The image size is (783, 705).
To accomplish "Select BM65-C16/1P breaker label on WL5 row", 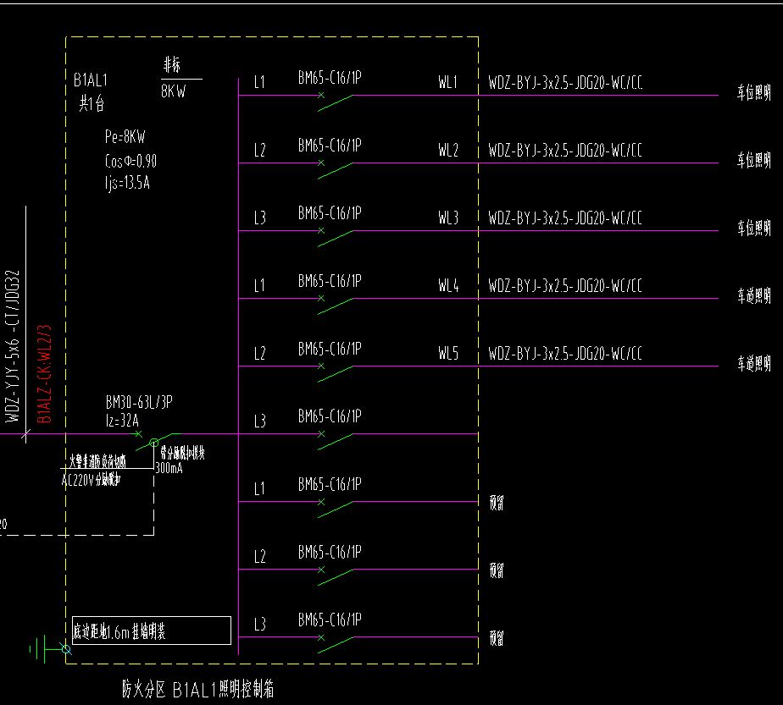I will (x=330, y=349).
